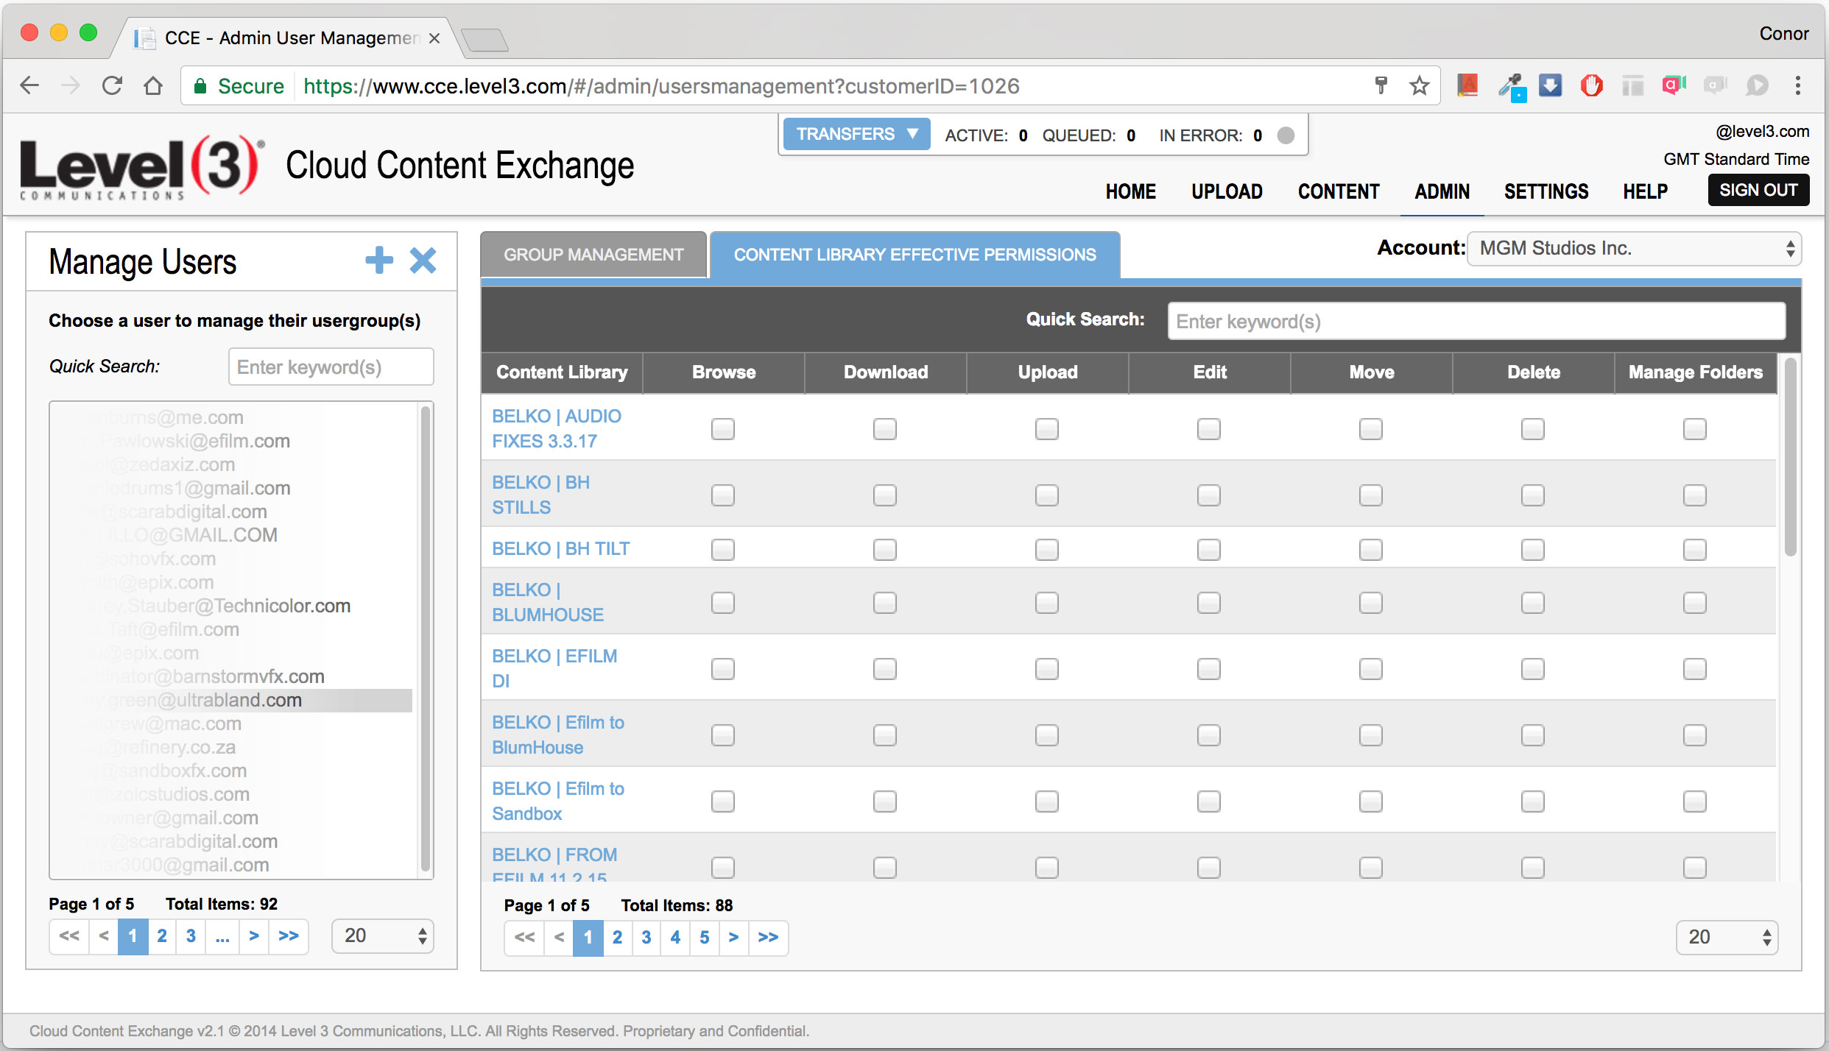Reload the page with the refresh icon
1829x1051 pixels.
[112, 86]
